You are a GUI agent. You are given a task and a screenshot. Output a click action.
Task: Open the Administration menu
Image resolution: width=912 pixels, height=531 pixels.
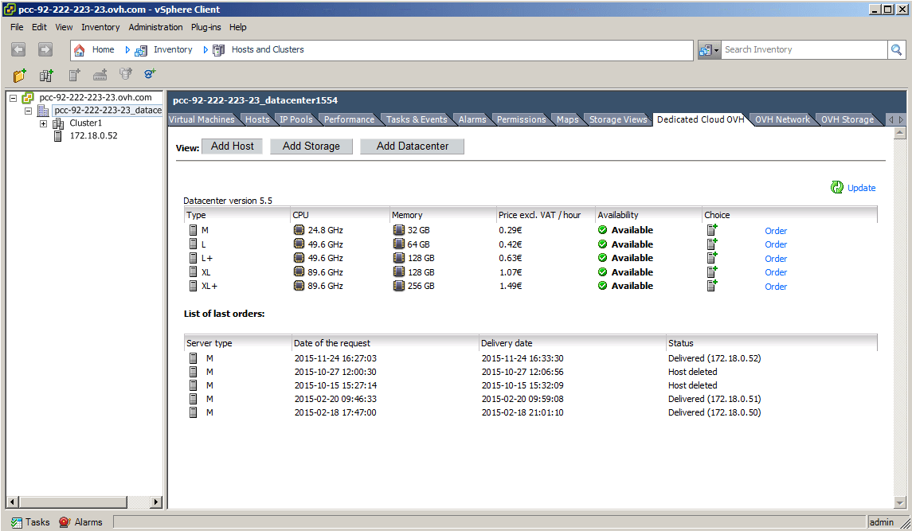[x=155, y=27]
